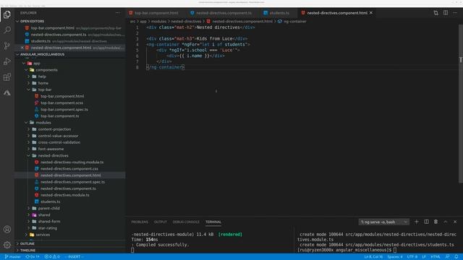
Task: Click the HTML language mode in status bar
Action: pyautogui.click(x=436, y=257)
